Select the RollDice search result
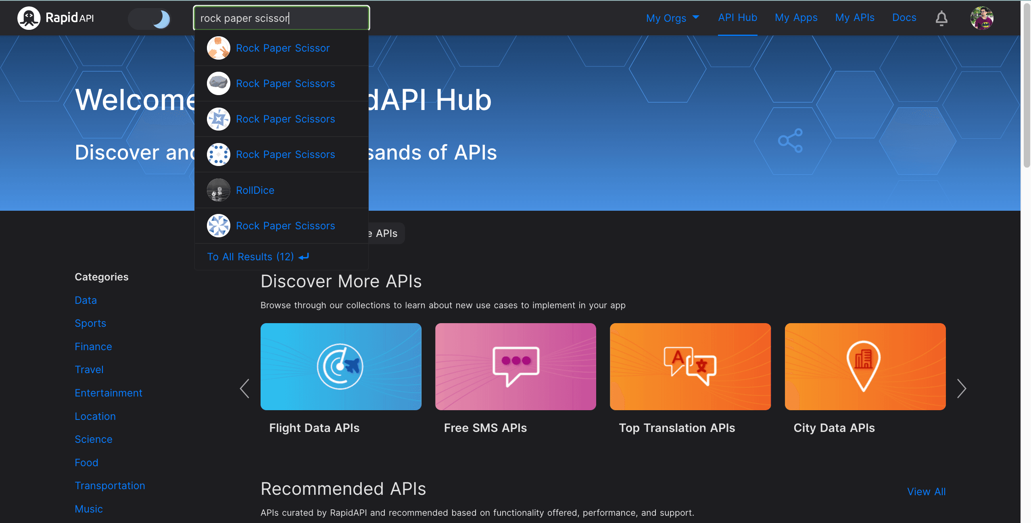Viewport: 1031px width, 523px height. coord(282,190)
